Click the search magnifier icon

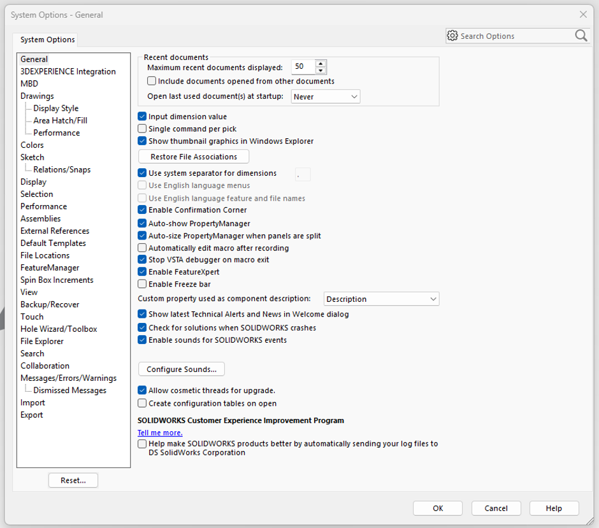tap(581, 36)
